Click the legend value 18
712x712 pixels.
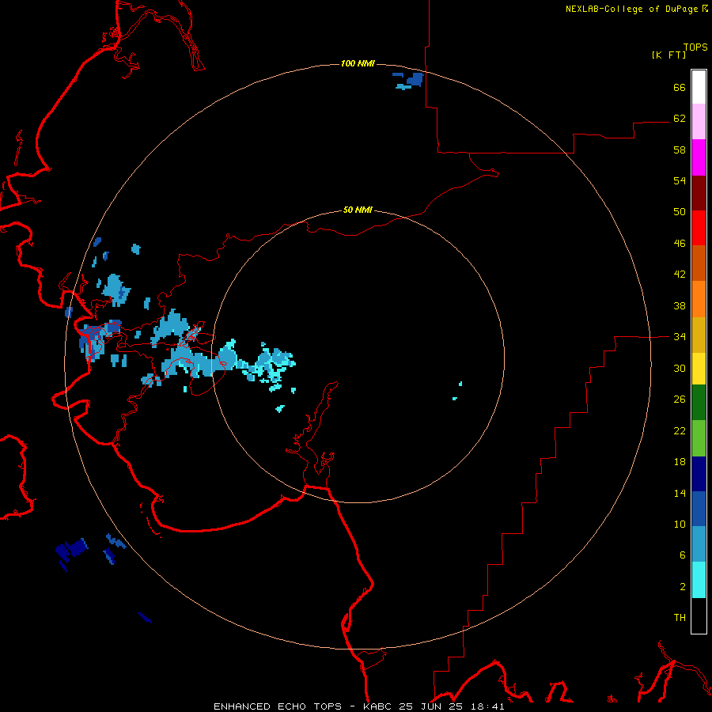click(x=680, y=462)
